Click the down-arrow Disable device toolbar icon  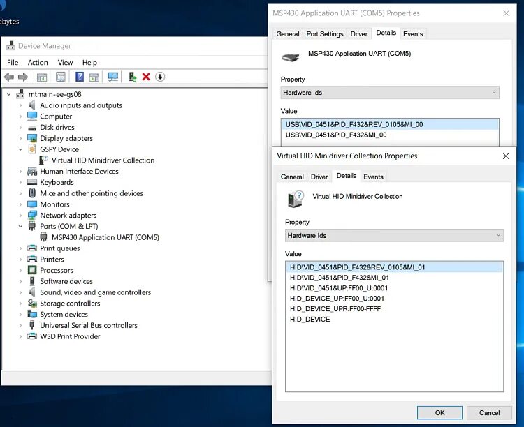tap(160, 77)
